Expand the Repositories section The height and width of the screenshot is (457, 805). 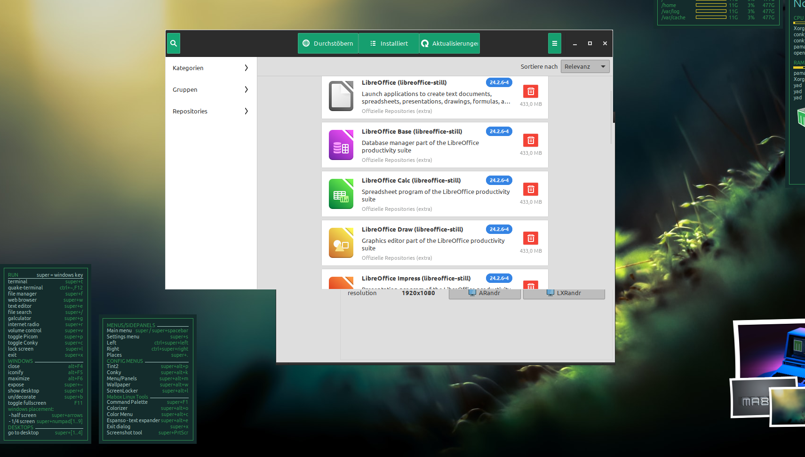pyautogui.click(x=211, y=111)
